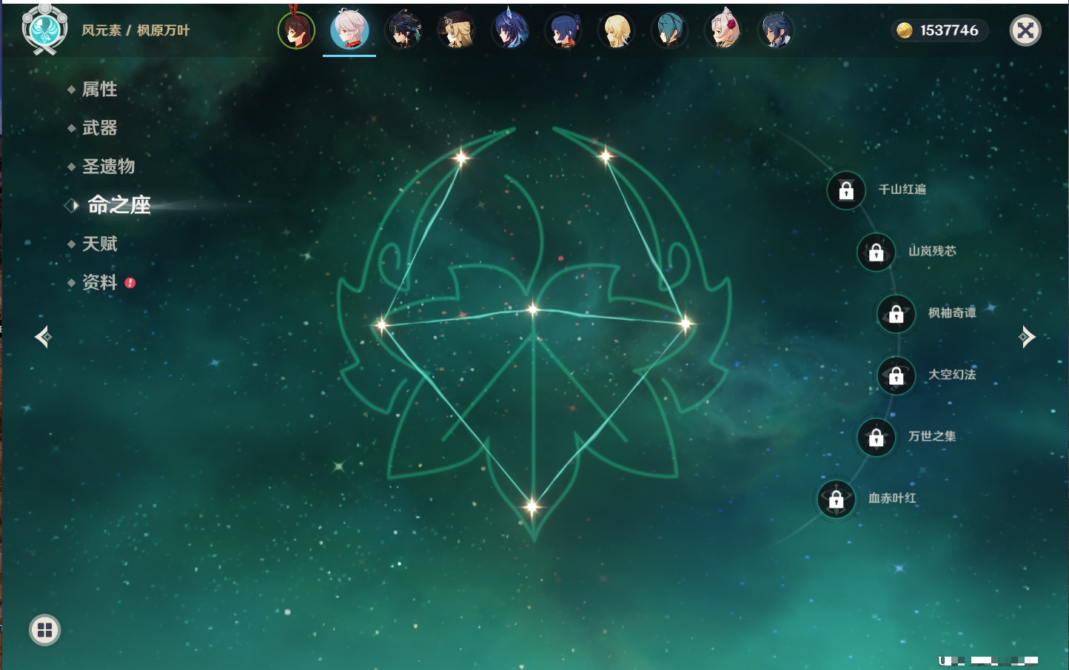This screenshot has height=670, width=1069.
Task: Click the lock icon for 枫袖奇谭
Action: (897, 314)
